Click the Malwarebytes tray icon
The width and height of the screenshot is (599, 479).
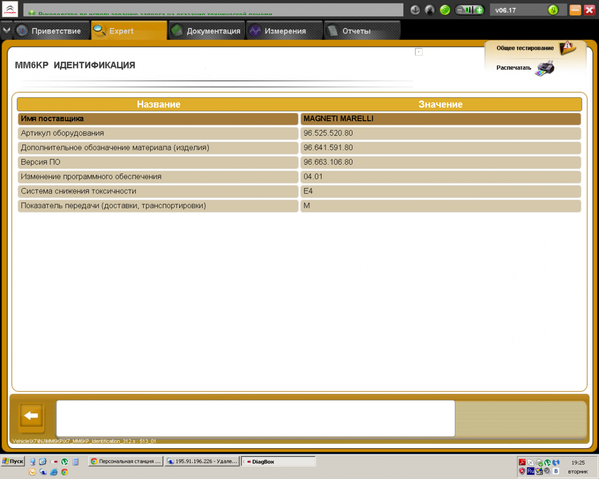tap(556, 463)
